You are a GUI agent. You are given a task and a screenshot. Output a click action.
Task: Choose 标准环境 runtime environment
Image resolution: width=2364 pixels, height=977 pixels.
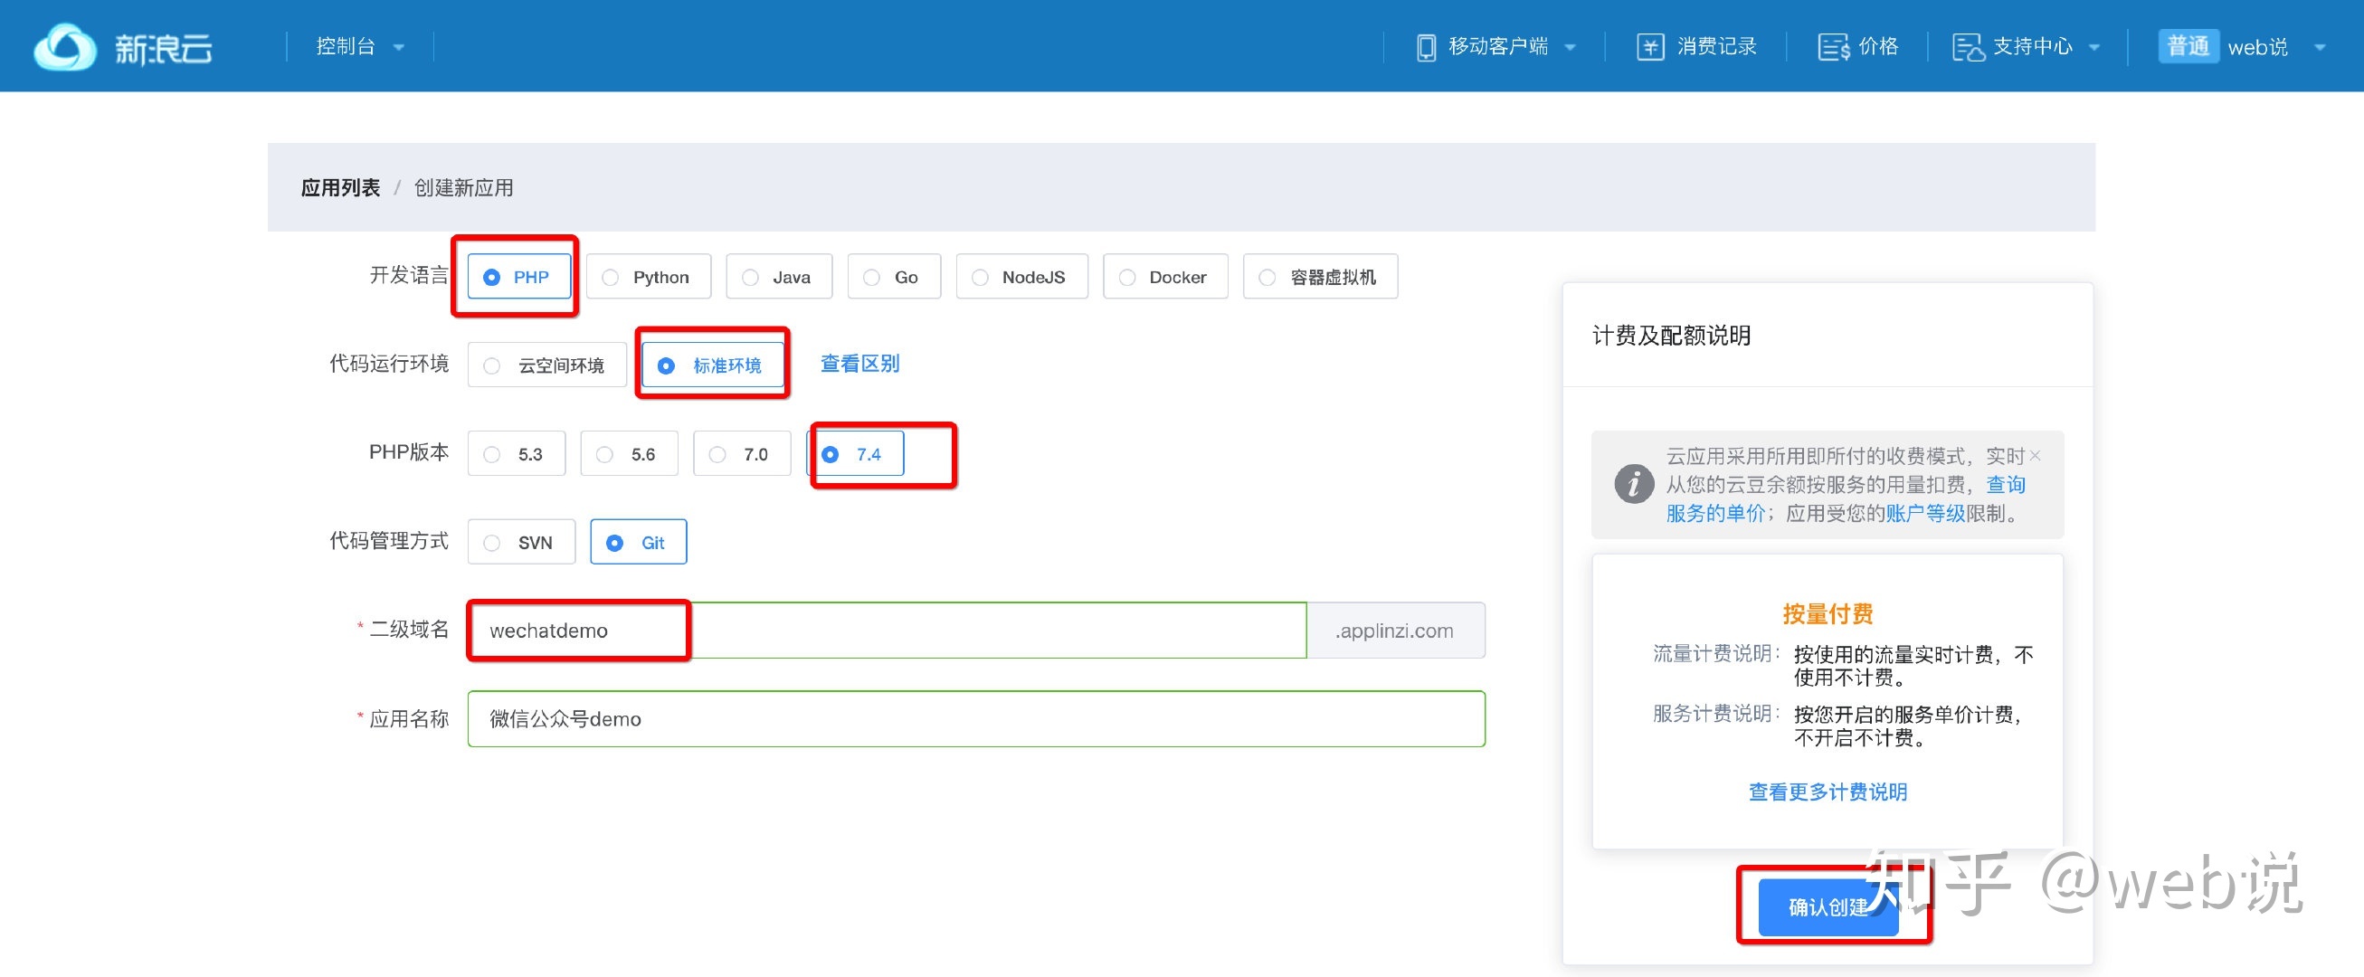pyautogui.click(x=713, y=365)
